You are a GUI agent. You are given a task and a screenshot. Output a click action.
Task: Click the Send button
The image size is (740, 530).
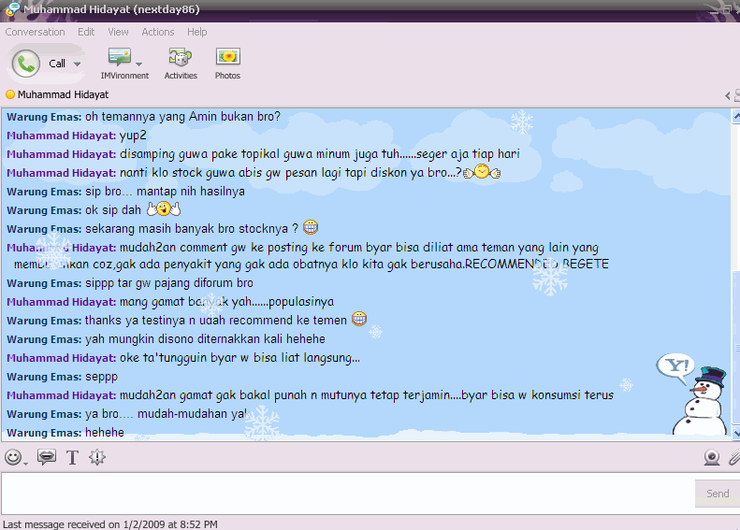point(718,494)
